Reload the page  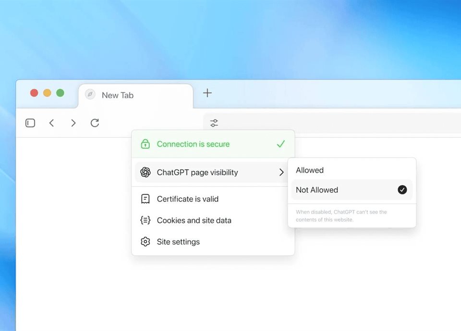click(95, 123)
